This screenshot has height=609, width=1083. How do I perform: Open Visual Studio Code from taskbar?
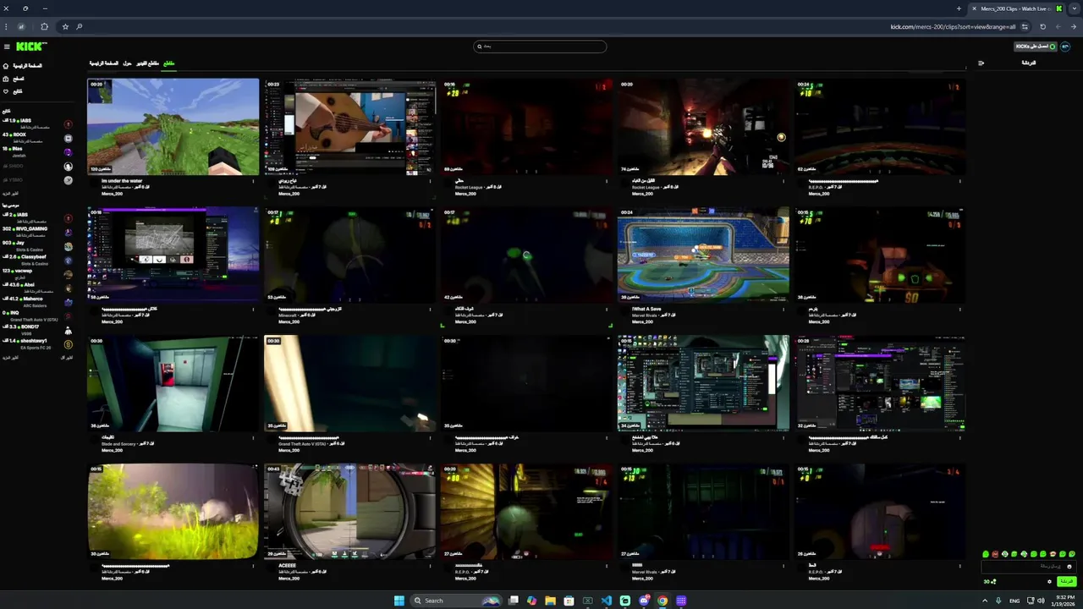coord(607,601)
